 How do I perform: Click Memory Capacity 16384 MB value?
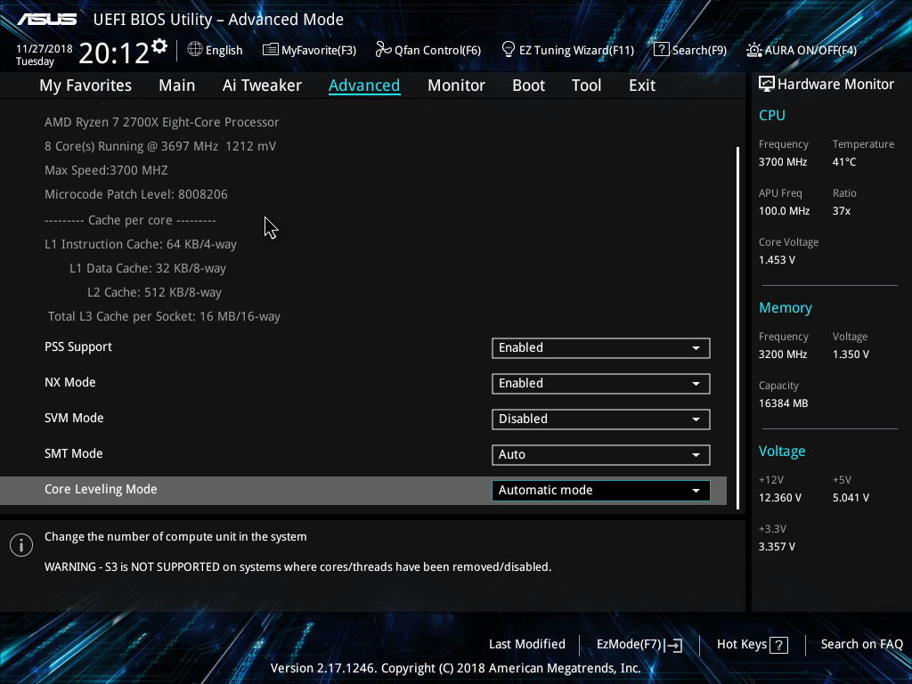click(x=783, y=403)
